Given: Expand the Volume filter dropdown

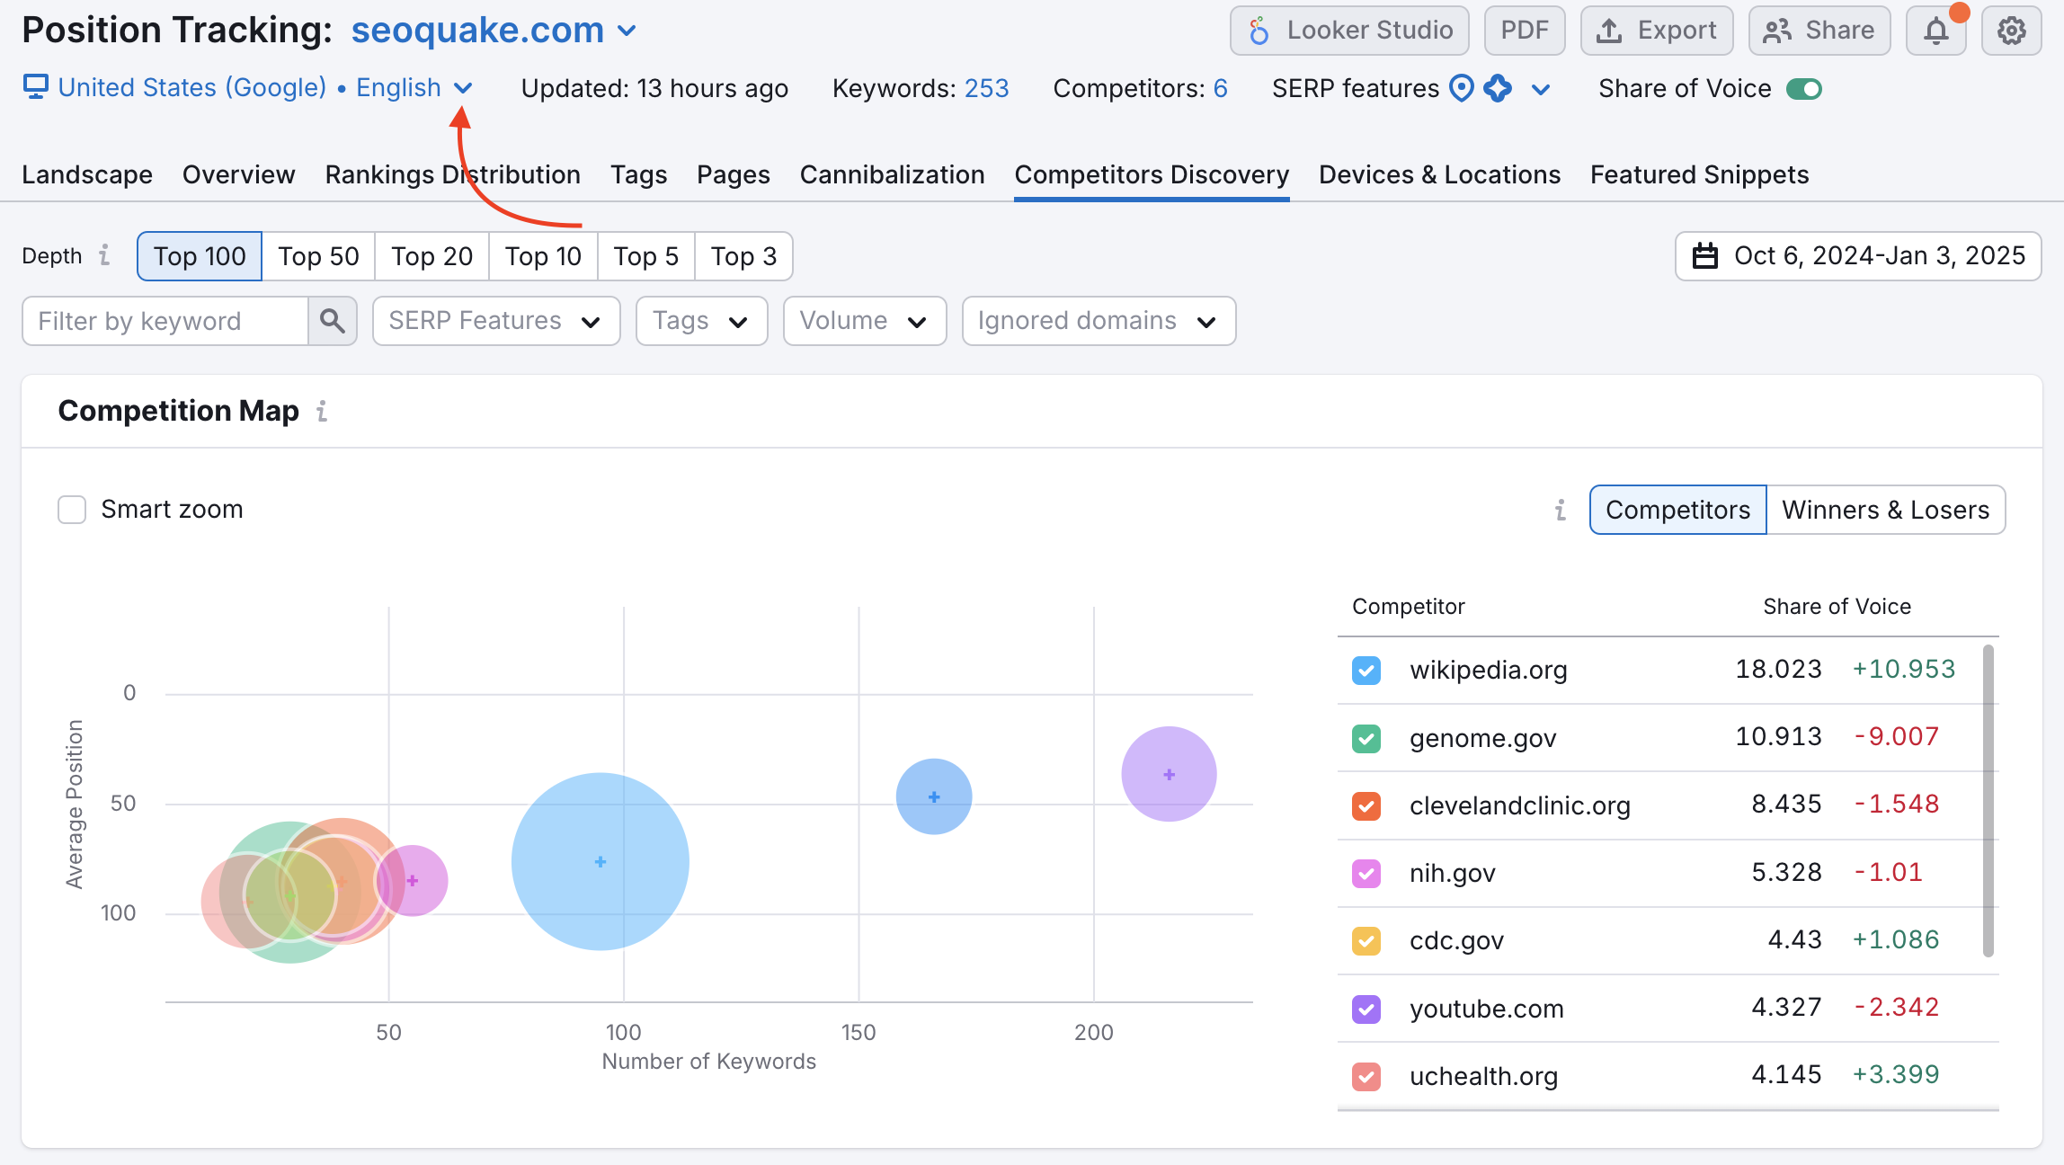Looking at the screenshot, I should [x=863, y=321].
